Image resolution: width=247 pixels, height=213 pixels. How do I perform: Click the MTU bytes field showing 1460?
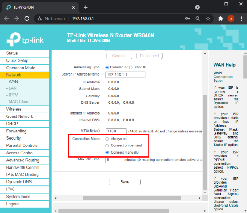point(116,131)
